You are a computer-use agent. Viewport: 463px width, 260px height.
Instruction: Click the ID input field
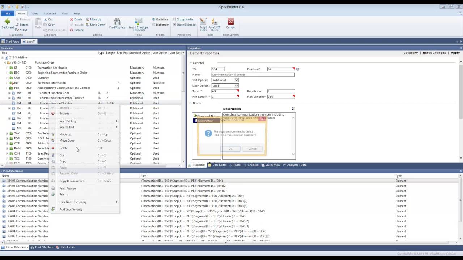pos(218,69)
